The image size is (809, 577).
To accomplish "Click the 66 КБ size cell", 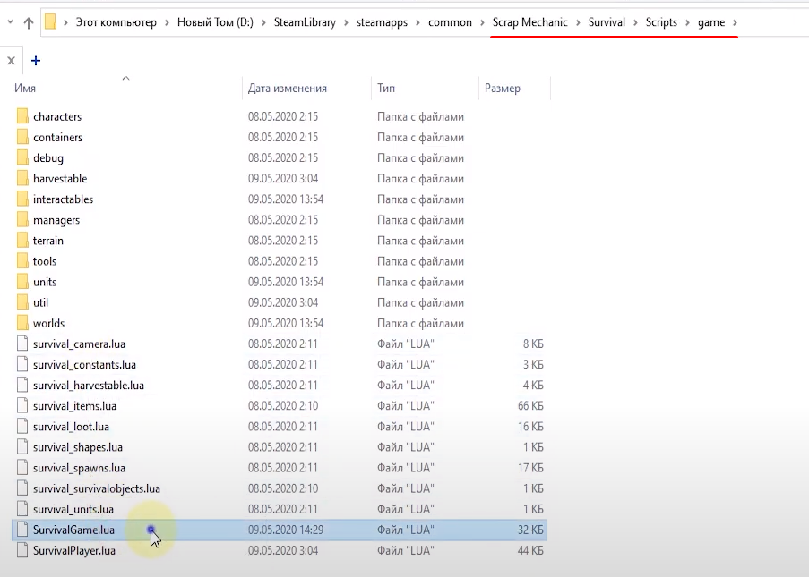I will click(x=531, y=406).
